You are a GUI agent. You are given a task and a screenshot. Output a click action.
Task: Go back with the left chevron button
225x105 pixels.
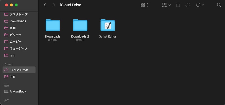point(45,5)
